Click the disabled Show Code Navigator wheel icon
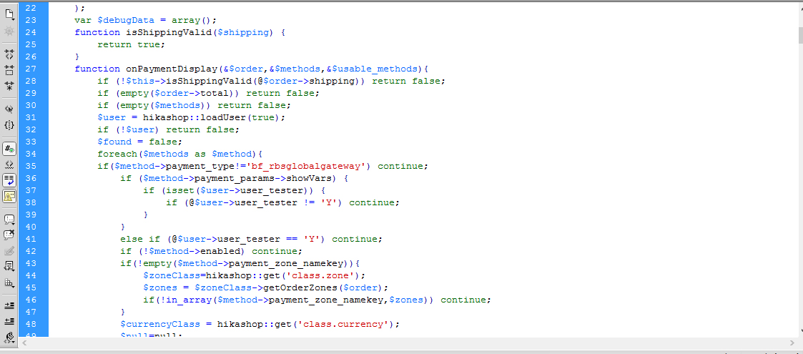The width and height of the screenshot is (803, 354). [x=9, y=31]
